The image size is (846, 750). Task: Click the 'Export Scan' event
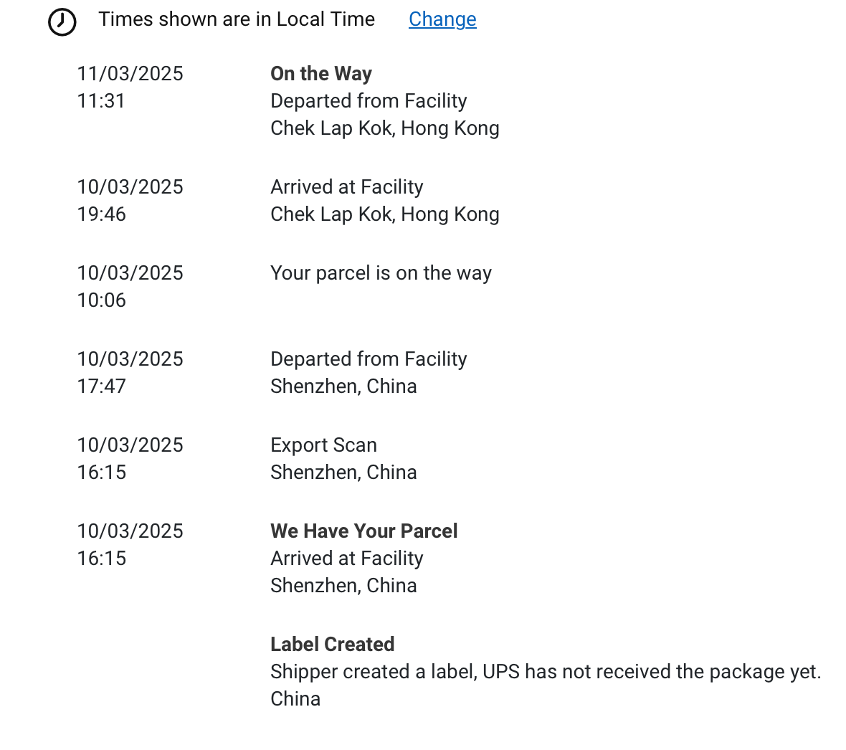click(x=323, y=445)
